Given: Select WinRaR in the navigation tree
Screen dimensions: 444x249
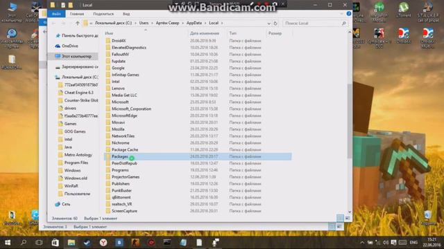Looking at the screenshot, I should point(71,186).
